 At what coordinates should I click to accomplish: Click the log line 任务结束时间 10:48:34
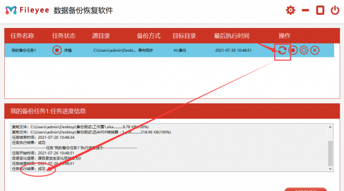pyautogui.click(x=43, y=137)
